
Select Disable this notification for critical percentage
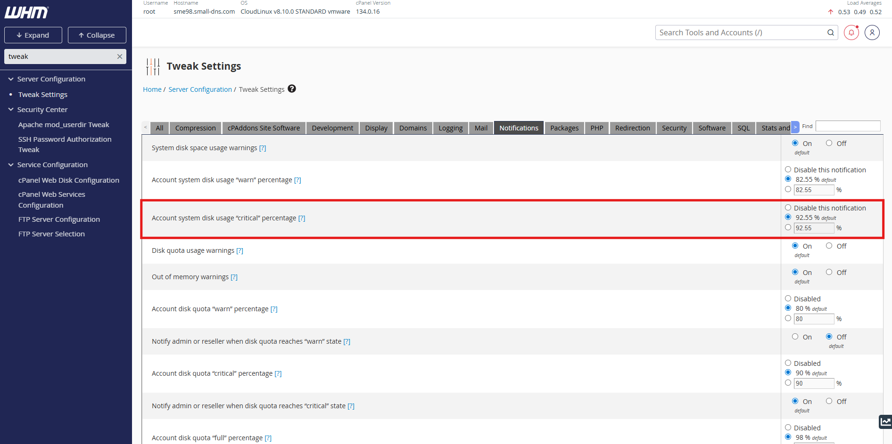point(788,208)
